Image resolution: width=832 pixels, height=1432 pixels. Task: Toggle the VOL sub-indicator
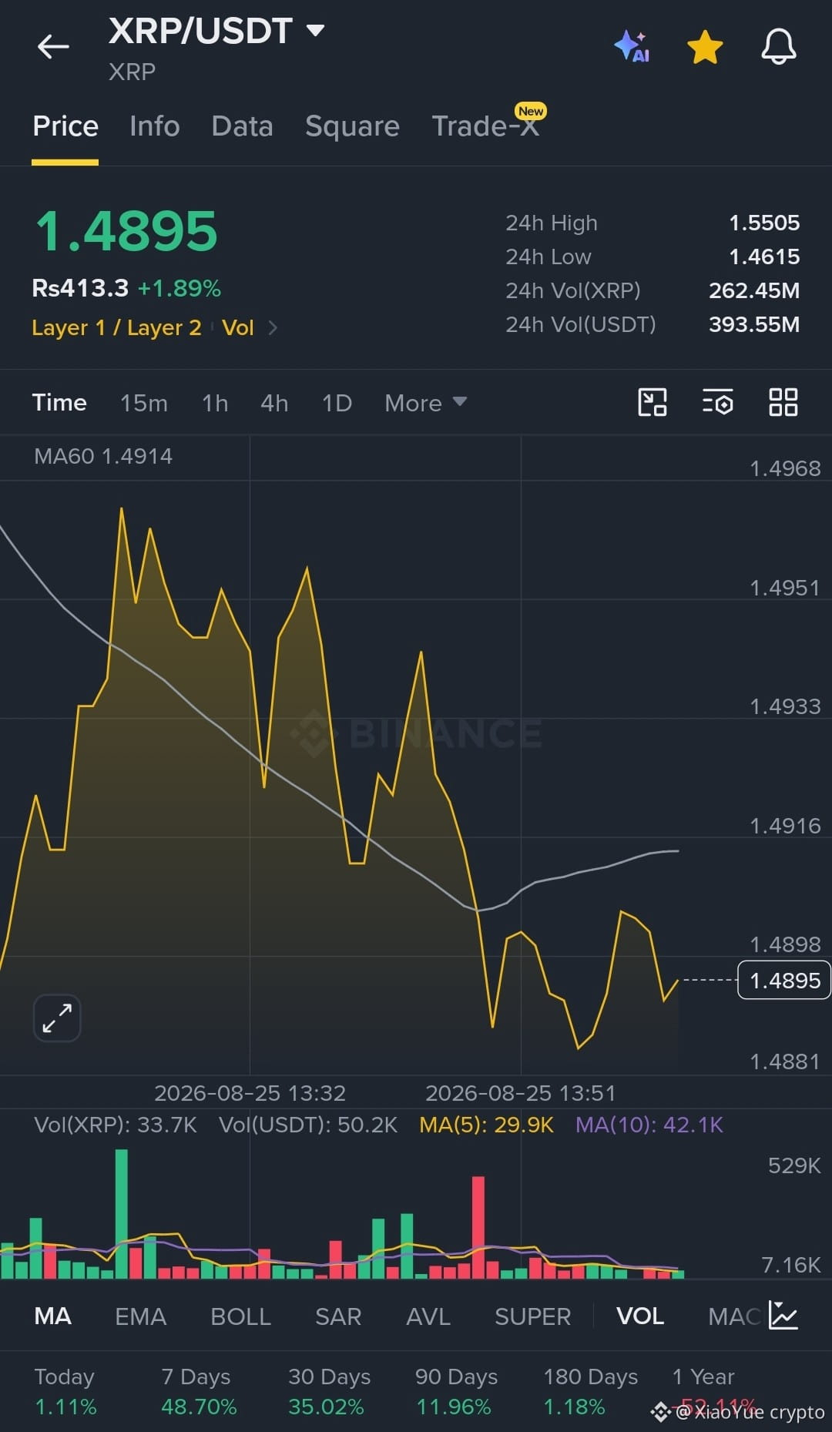click(640, 1316)
